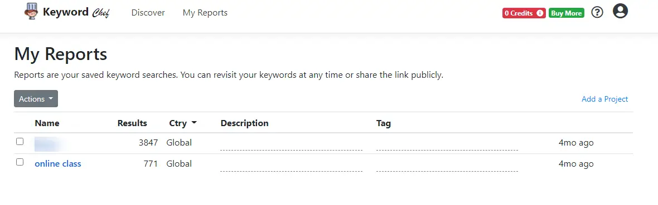658x205 pixels.
Task: Open the blurred-name report link
Action: point(50,143)
